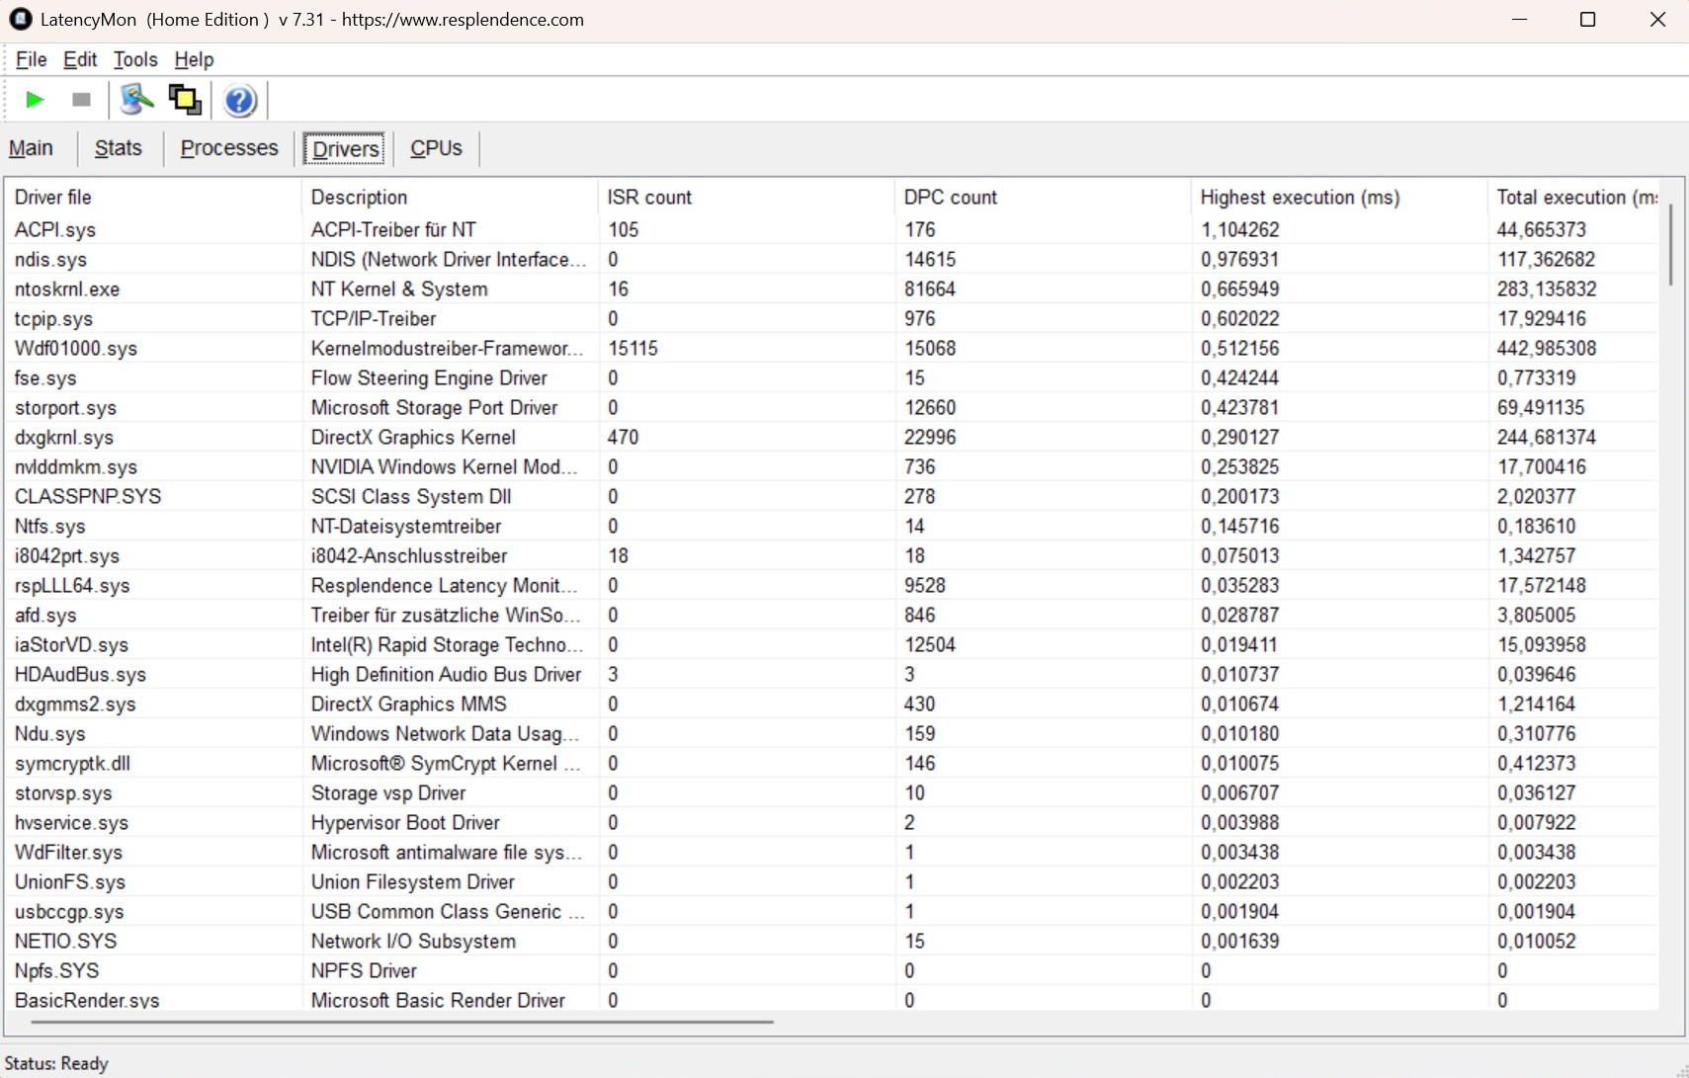The width and height of the screenshot is (1689, 1078).
Task: Select the ACPI.sys driver row
Action: [x=832, y=229]
